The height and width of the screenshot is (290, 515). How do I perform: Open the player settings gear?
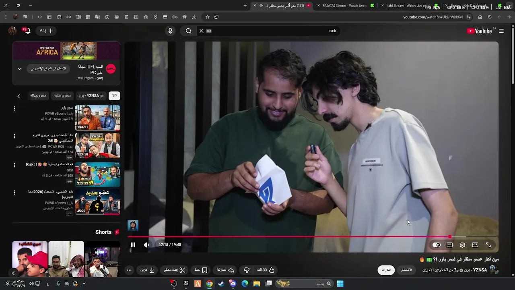pyautogui.click(x=462, y=245)
